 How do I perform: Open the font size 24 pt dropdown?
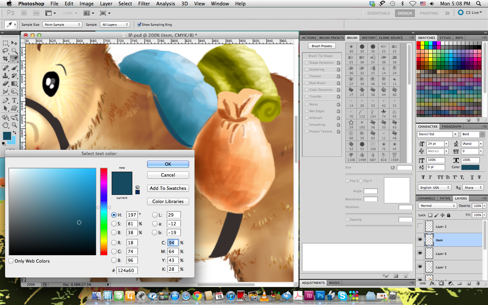coord(446,144)
